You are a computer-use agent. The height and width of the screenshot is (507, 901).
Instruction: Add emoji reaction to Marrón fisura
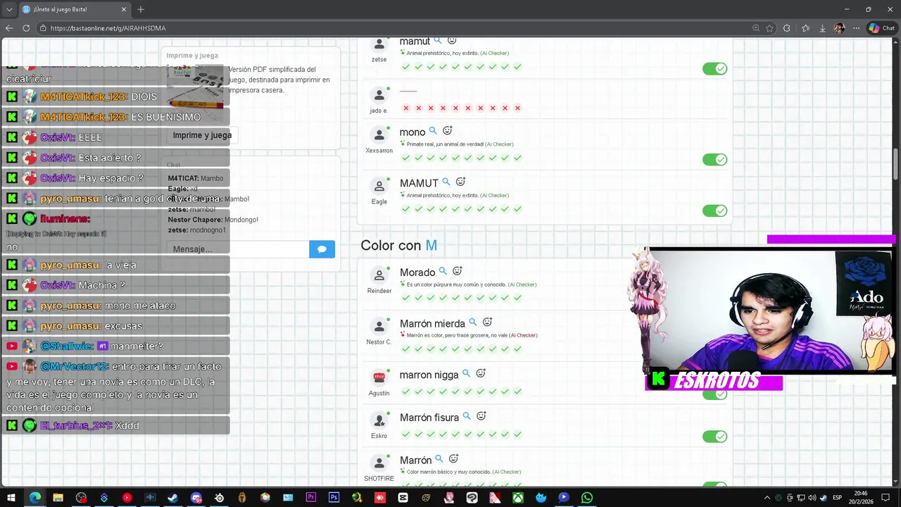tap(481, 417)
